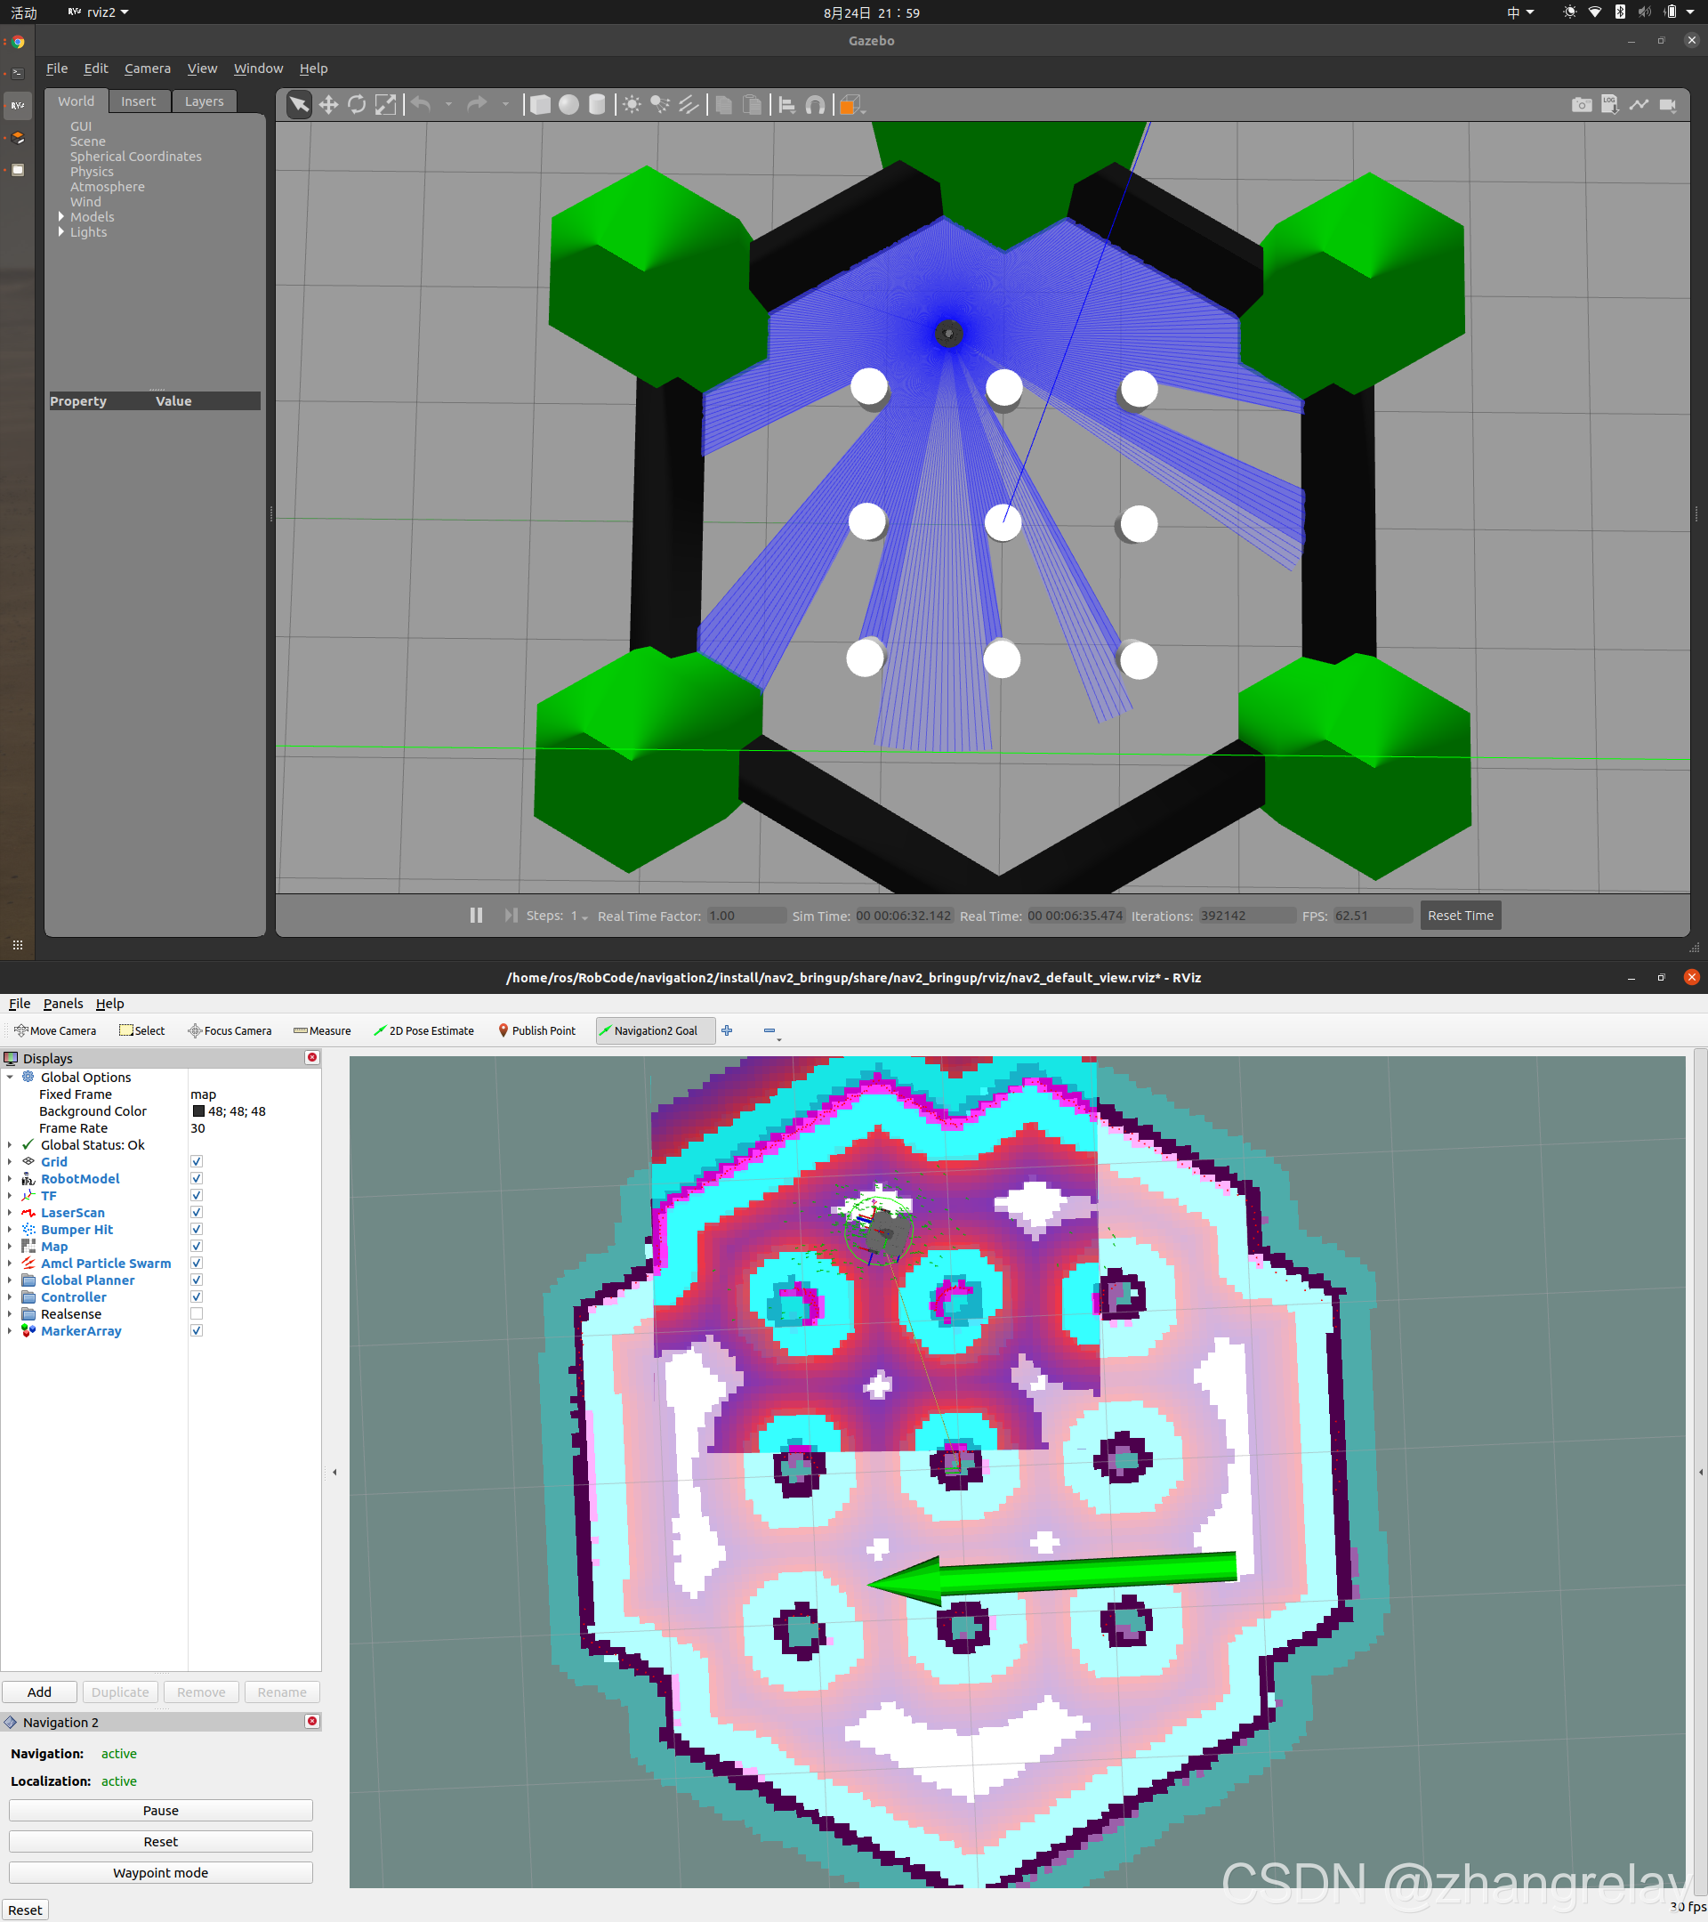Expand the Lights tree item
The width and height of the screenshot is (1708, 1922).
(61, 232)
